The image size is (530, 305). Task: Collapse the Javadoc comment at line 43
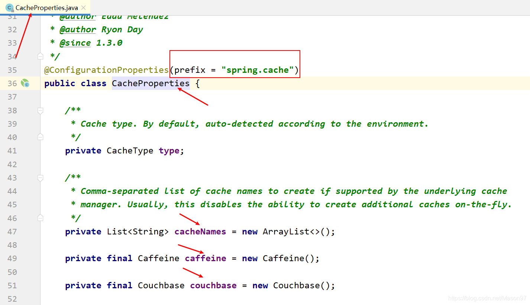pyautogui.click(x=40, y=178)
